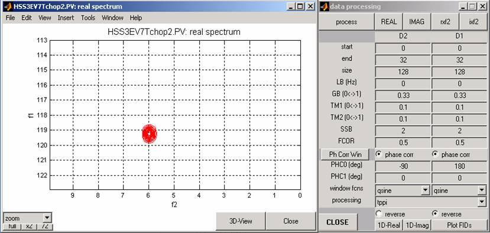The height and width of the screenshot is (233, 490).
Task: Select the D1 phase corr radio button
Action: (435, 154)
